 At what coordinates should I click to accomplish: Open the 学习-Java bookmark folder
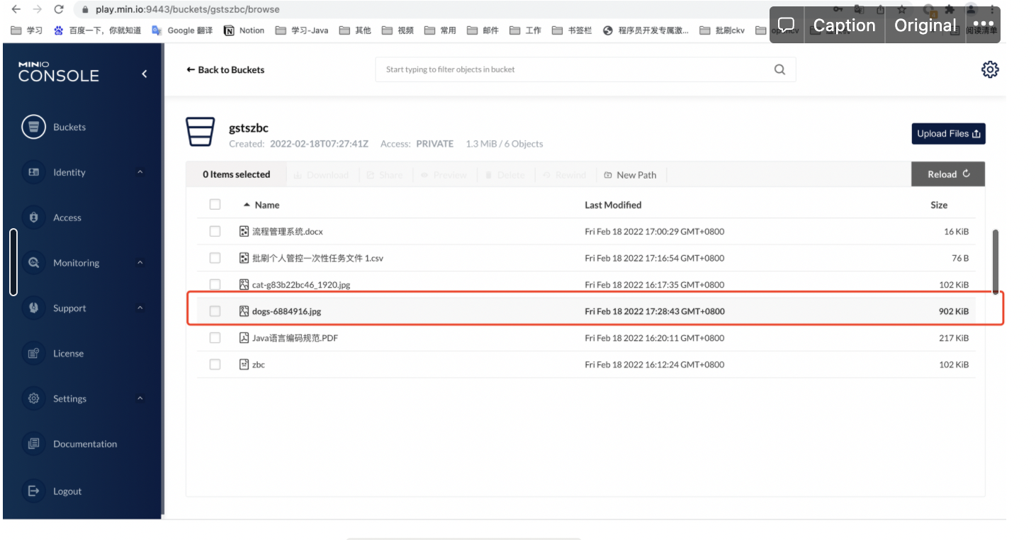[x=301, y=30]
